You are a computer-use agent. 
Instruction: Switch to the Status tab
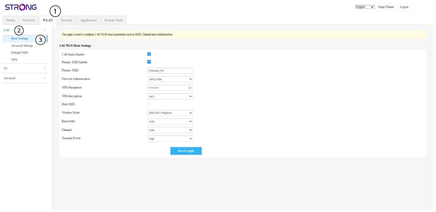click(10, 20)
